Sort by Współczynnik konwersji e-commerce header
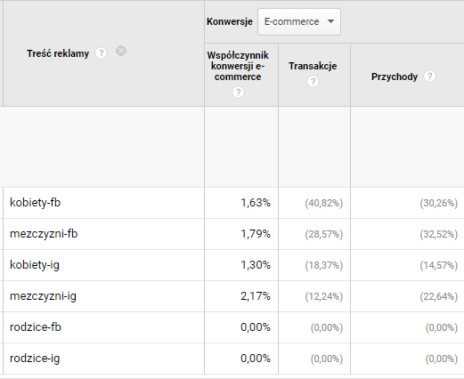This screenshot has width=464, height=379. tap(238, 66)
